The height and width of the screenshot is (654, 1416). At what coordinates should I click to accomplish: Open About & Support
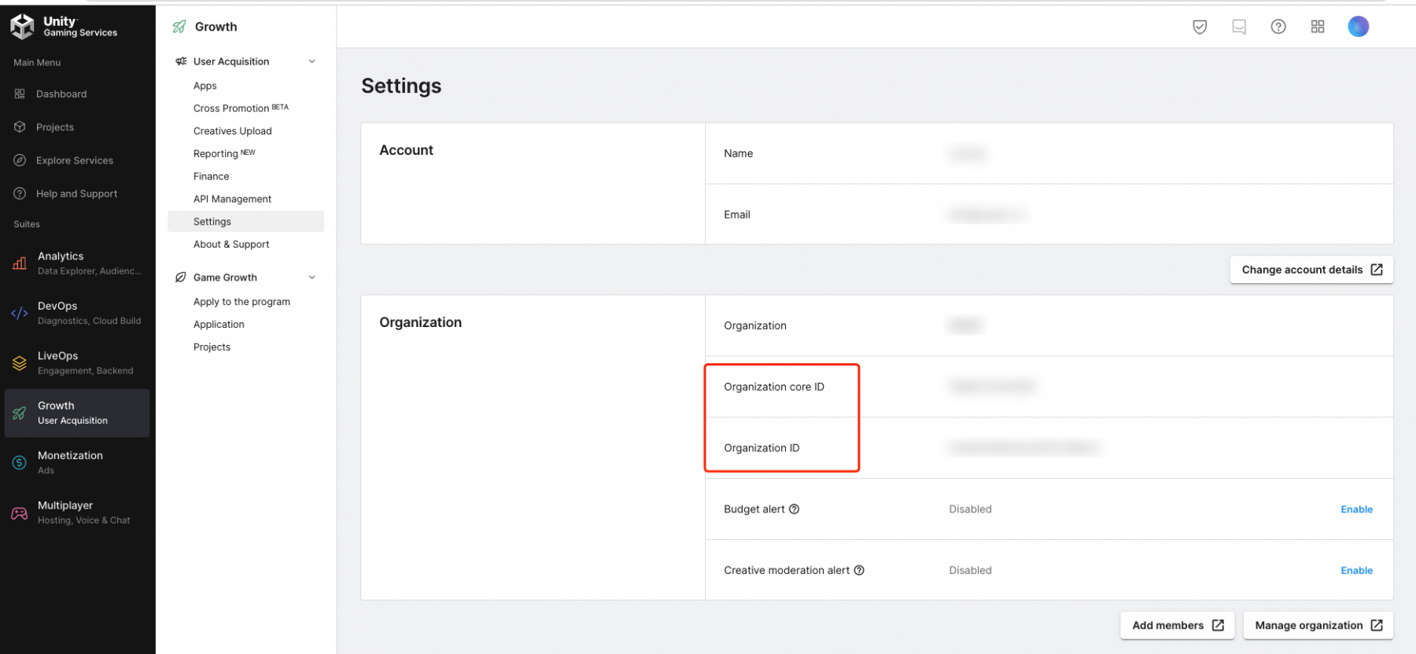coord(231,244)
